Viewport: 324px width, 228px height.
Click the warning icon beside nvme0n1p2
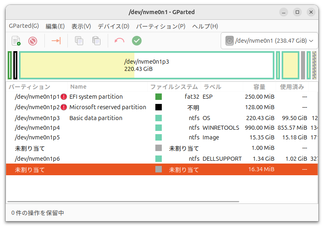click(64, 108)
